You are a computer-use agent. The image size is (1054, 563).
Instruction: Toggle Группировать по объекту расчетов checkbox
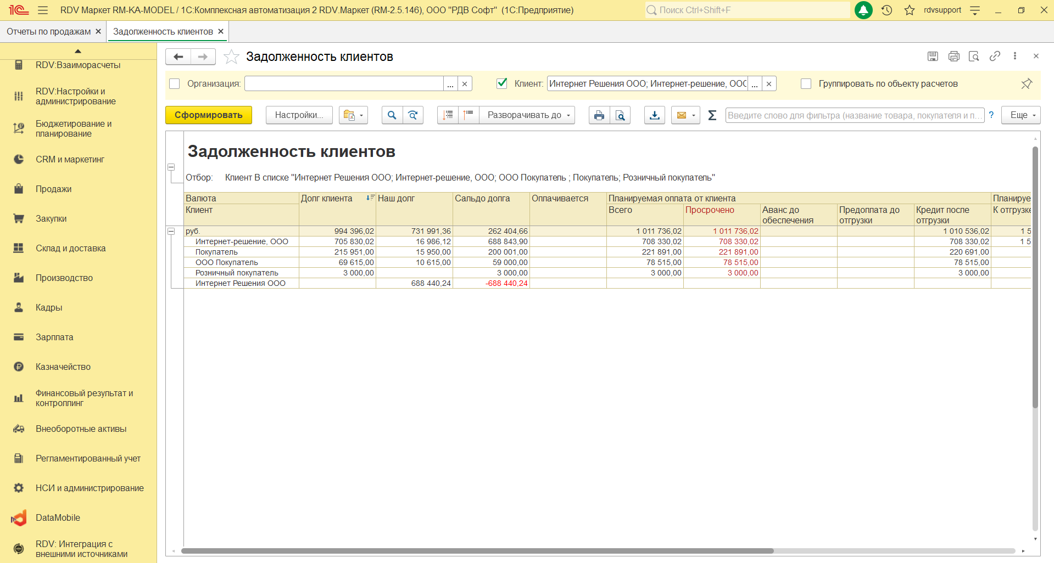click(806, 83)
